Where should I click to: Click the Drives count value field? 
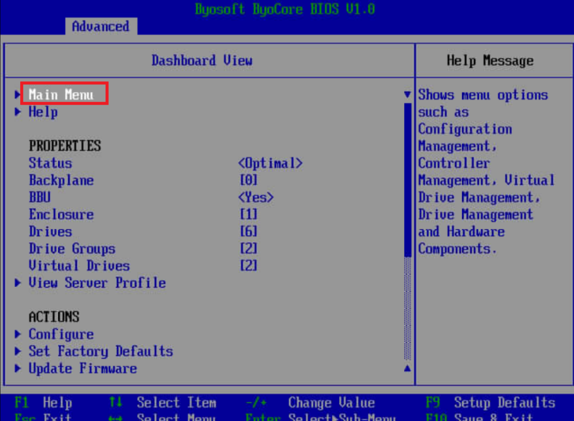pyautogui.click(x=249, y=231)
